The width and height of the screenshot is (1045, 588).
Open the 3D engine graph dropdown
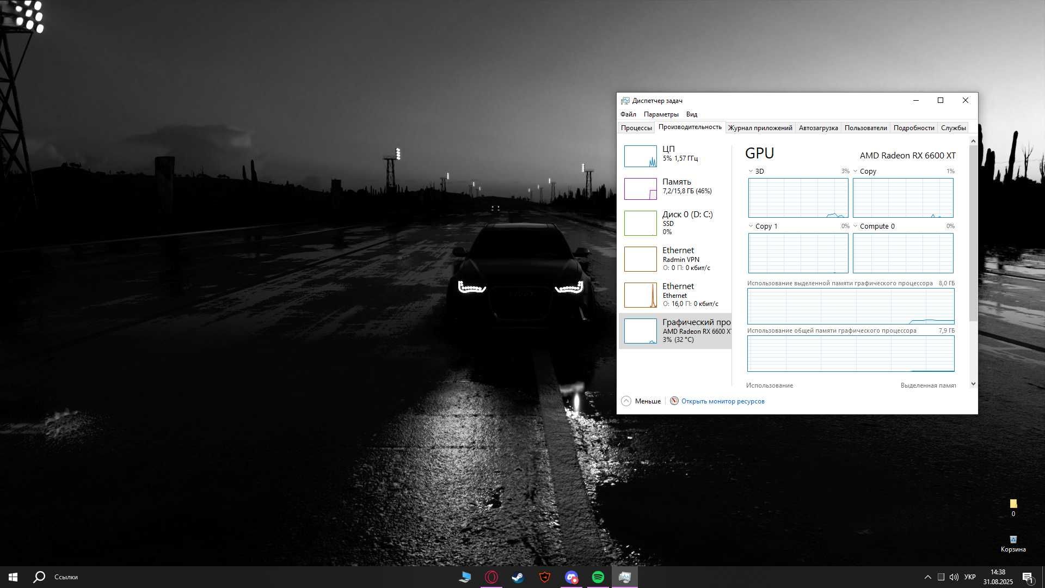click(751, 171)
